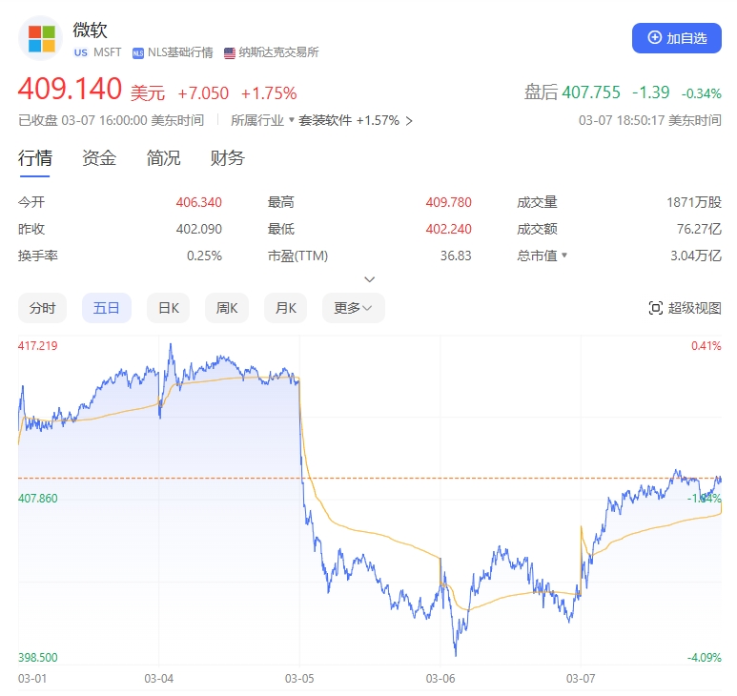This screenshot has width=737, height=696.
Task: Click the MSFT ticker symbol
Action: (x=107, y=52)
